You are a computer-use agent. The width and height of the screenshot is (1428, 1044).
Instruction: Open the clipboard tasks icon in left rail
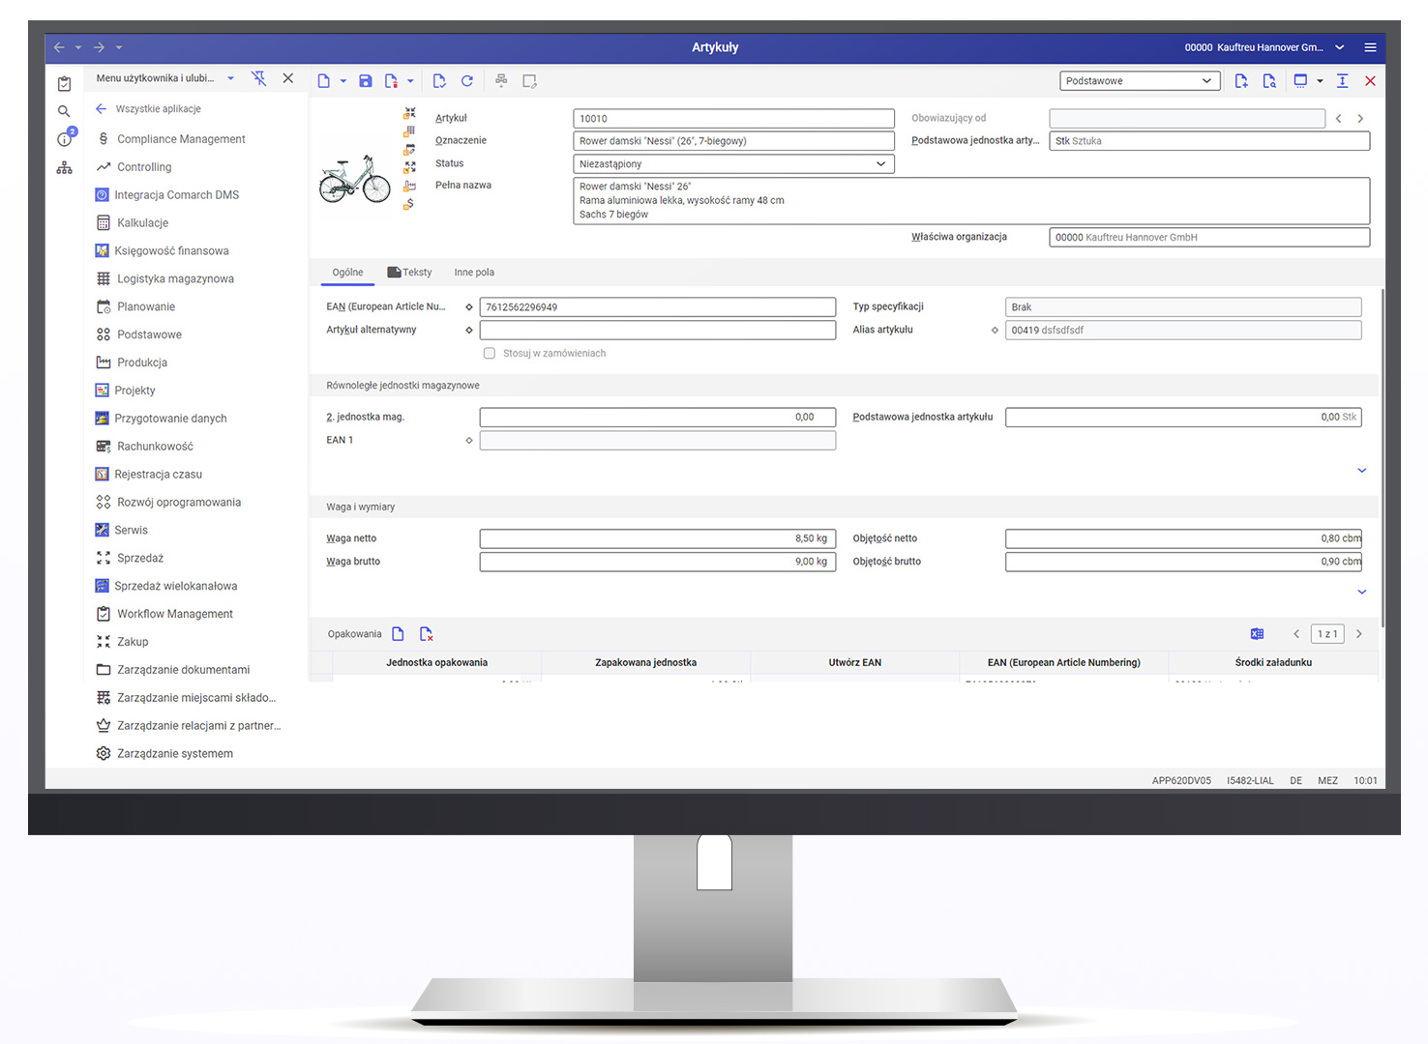pyautogui.click(x=64, y=84)
